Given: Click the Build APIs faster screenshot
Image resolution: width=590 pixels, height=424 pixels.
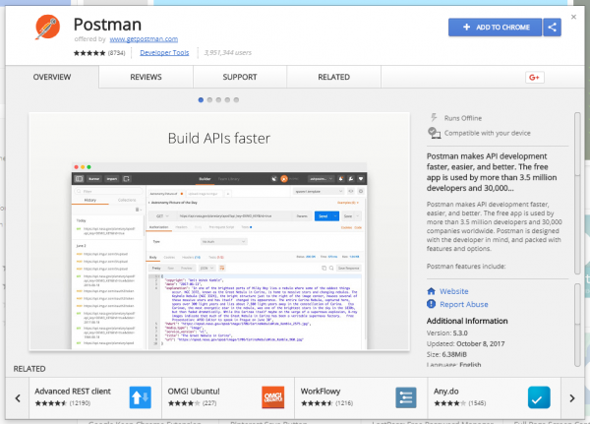Looking at the screenshot, I should coord(216,234).
